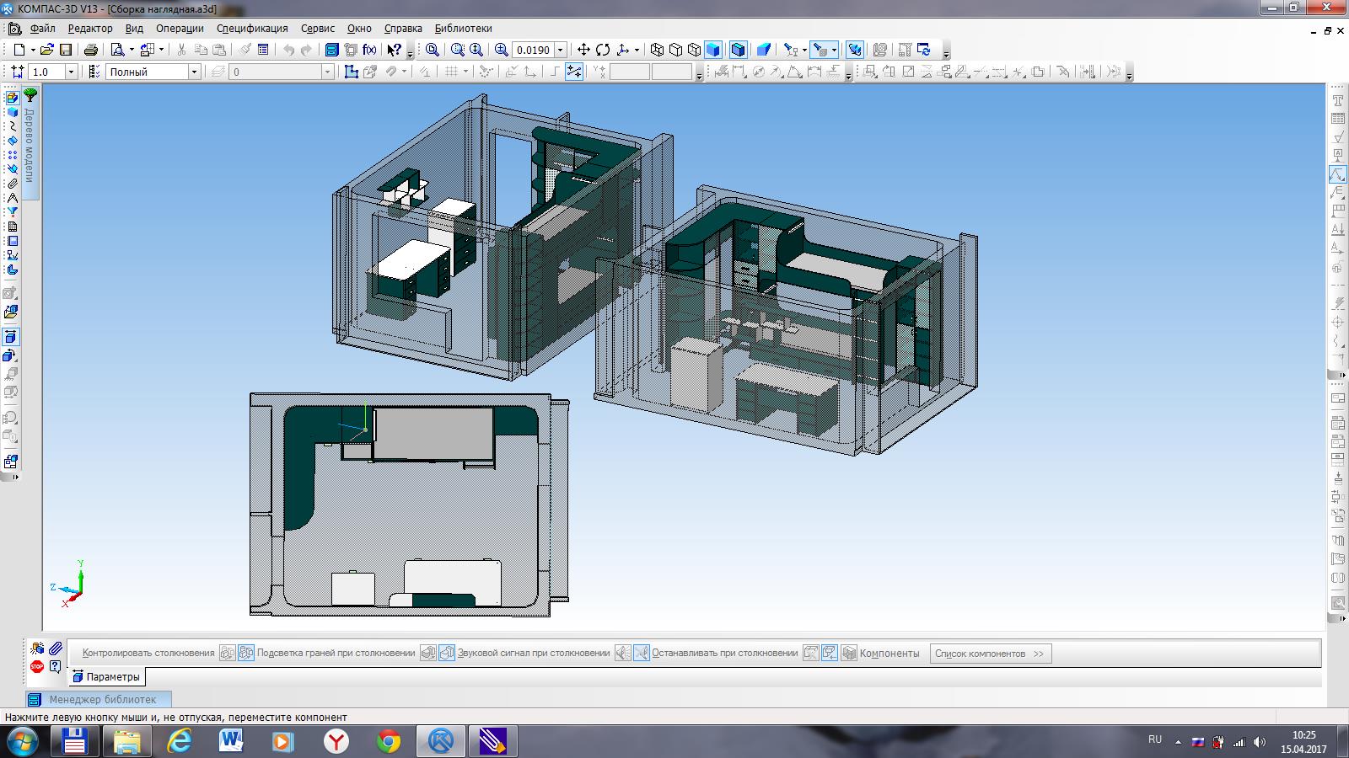Open the Редактор menu

(x=90, y=29)
